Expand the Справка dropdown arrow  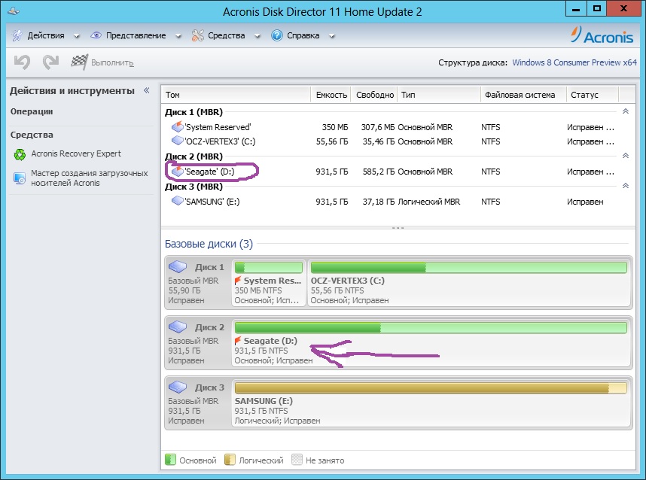(x=331, y=36)
